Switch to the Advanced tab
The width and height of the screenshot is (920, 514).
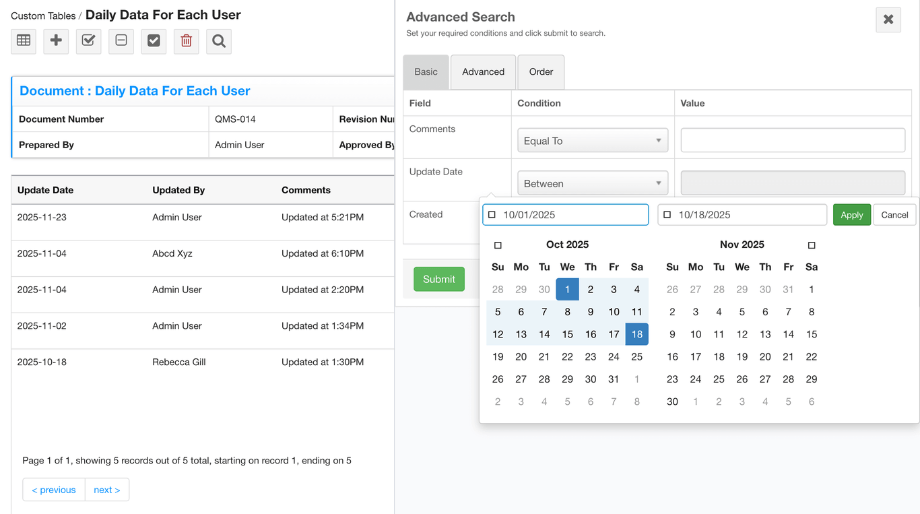click(x=483, y=72)
